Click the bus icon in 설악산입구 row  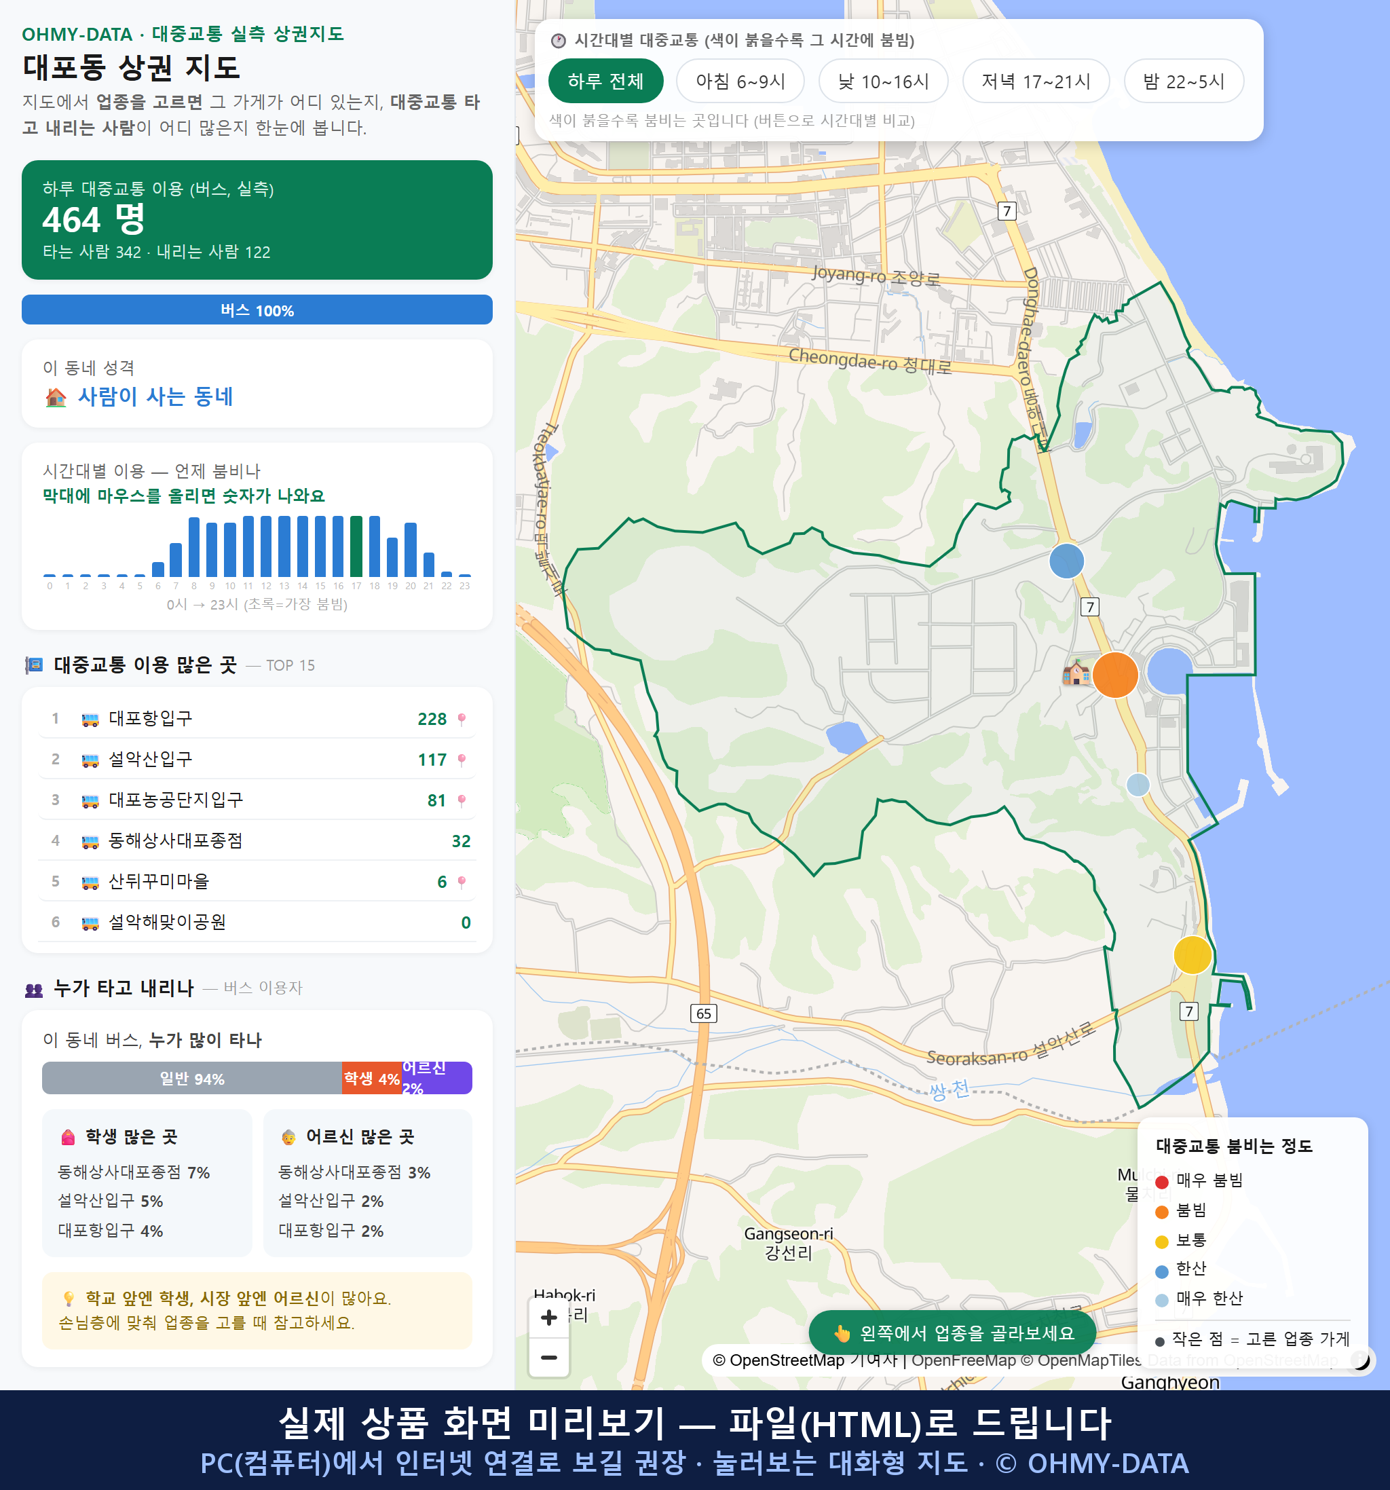tap(90, 760)
